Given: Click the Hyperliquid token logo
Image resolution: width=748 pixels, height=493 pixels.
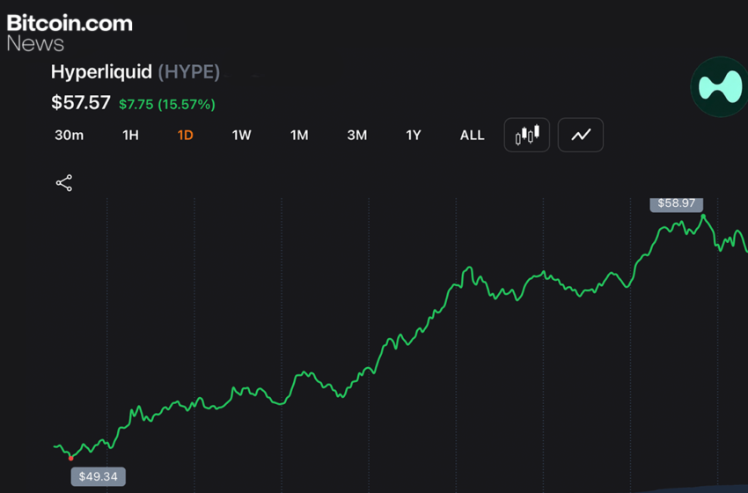Looking at the screenshot, I should coord(719,87).
